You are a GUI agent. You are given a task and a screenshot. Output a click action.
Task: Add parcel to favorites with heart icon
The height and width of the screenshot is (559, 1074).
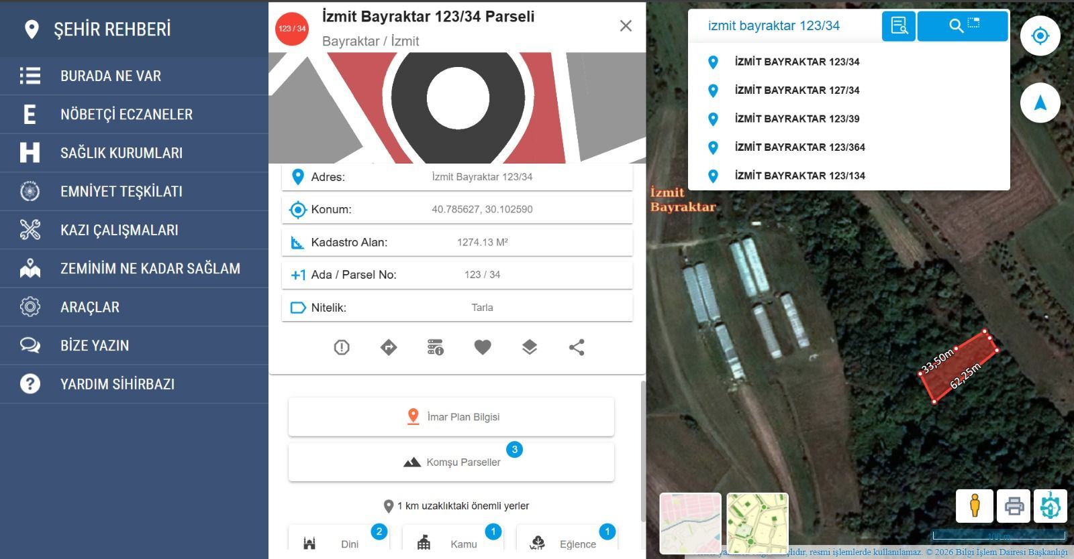click(483, 347)
